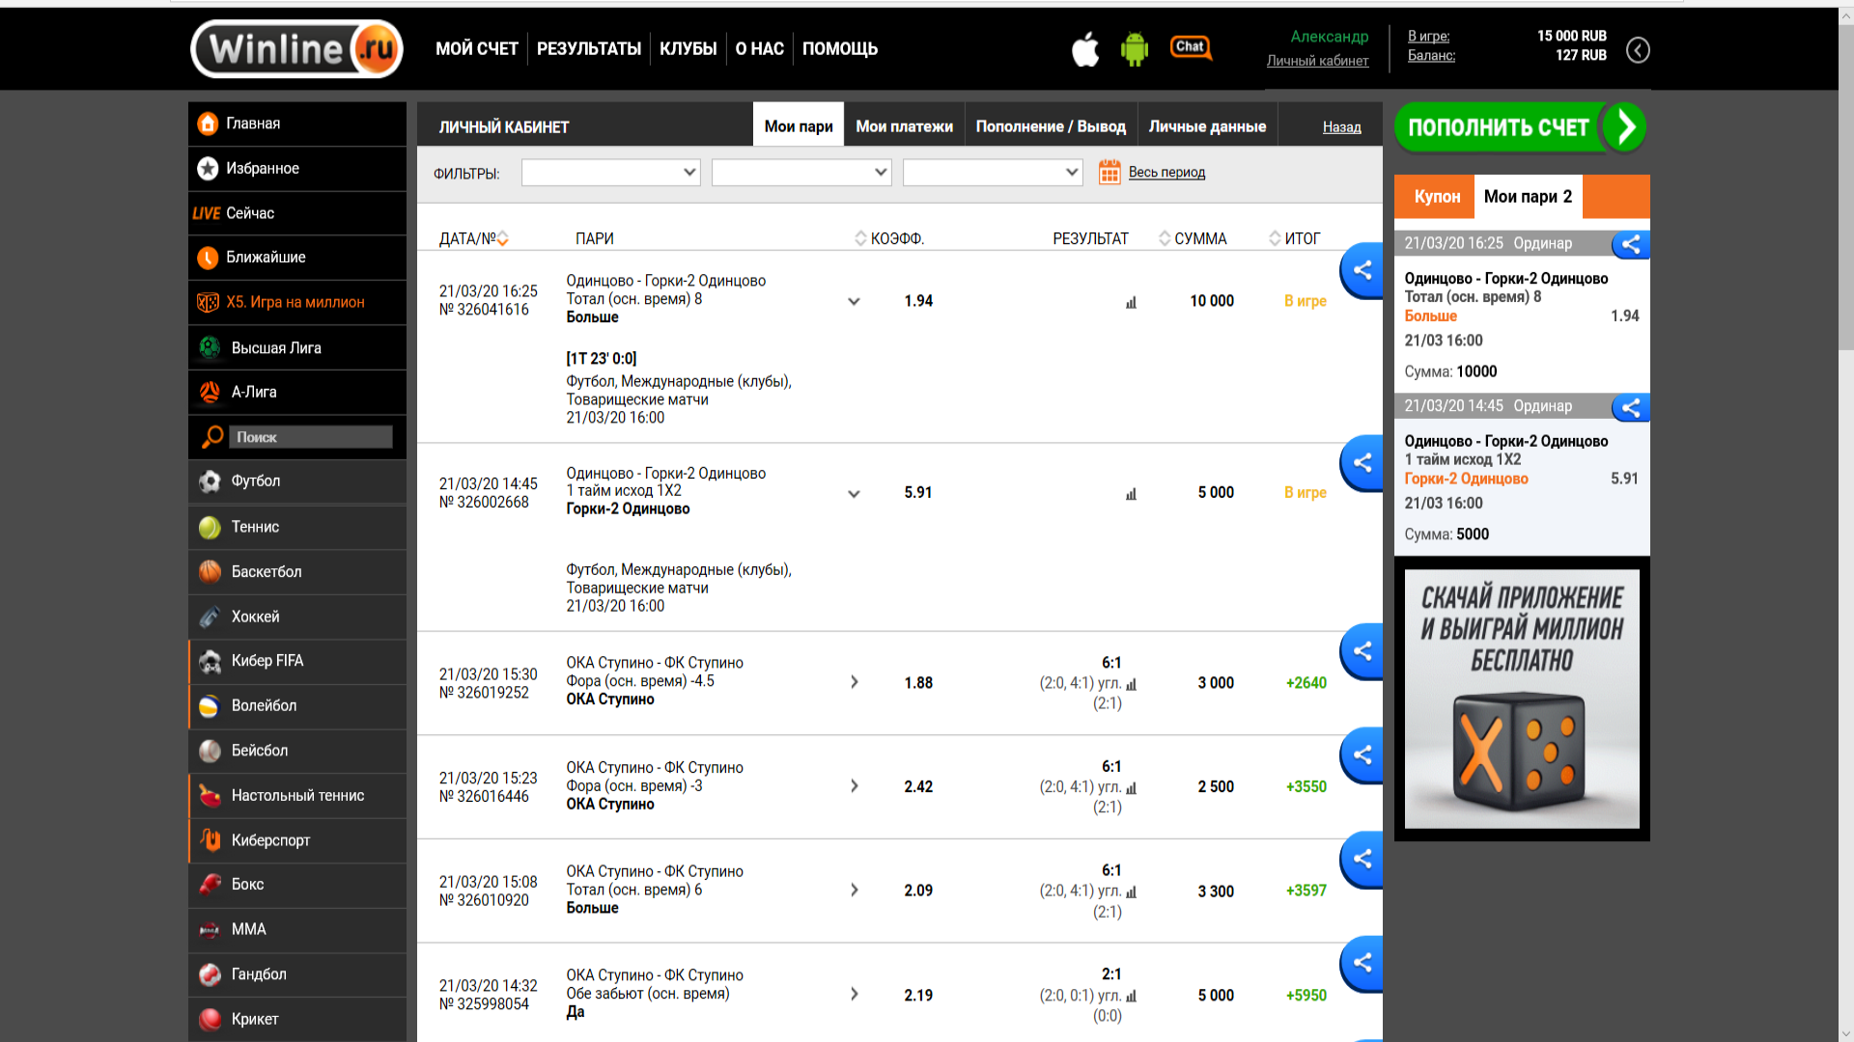
Task: Sort bets by coefficient column
Action: pyautogui.click(x=860, y=238)
